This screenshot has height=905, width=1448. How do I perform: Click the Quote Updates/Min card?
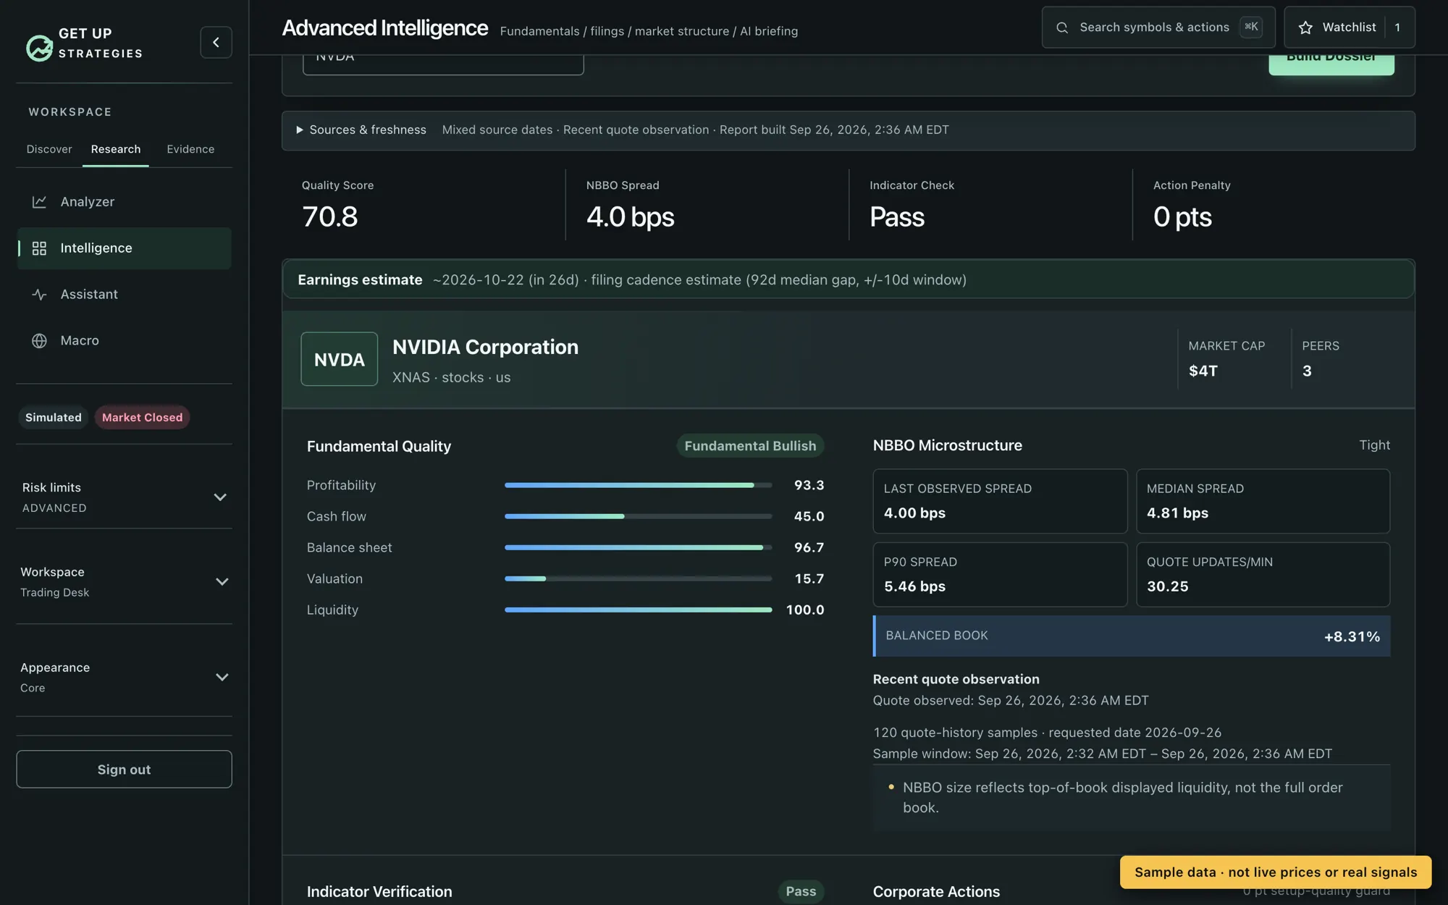pos(1263,575)
